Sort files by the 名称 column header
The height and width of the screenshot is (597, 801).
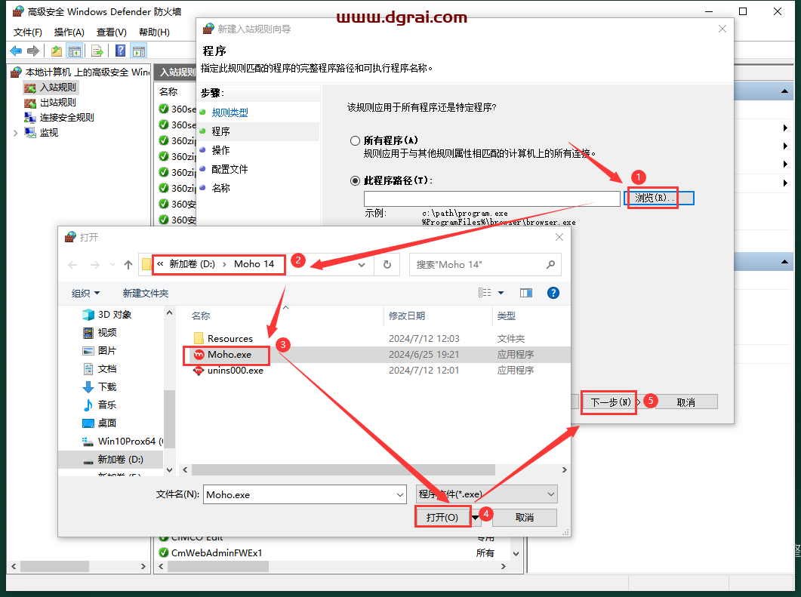(201, 316)
